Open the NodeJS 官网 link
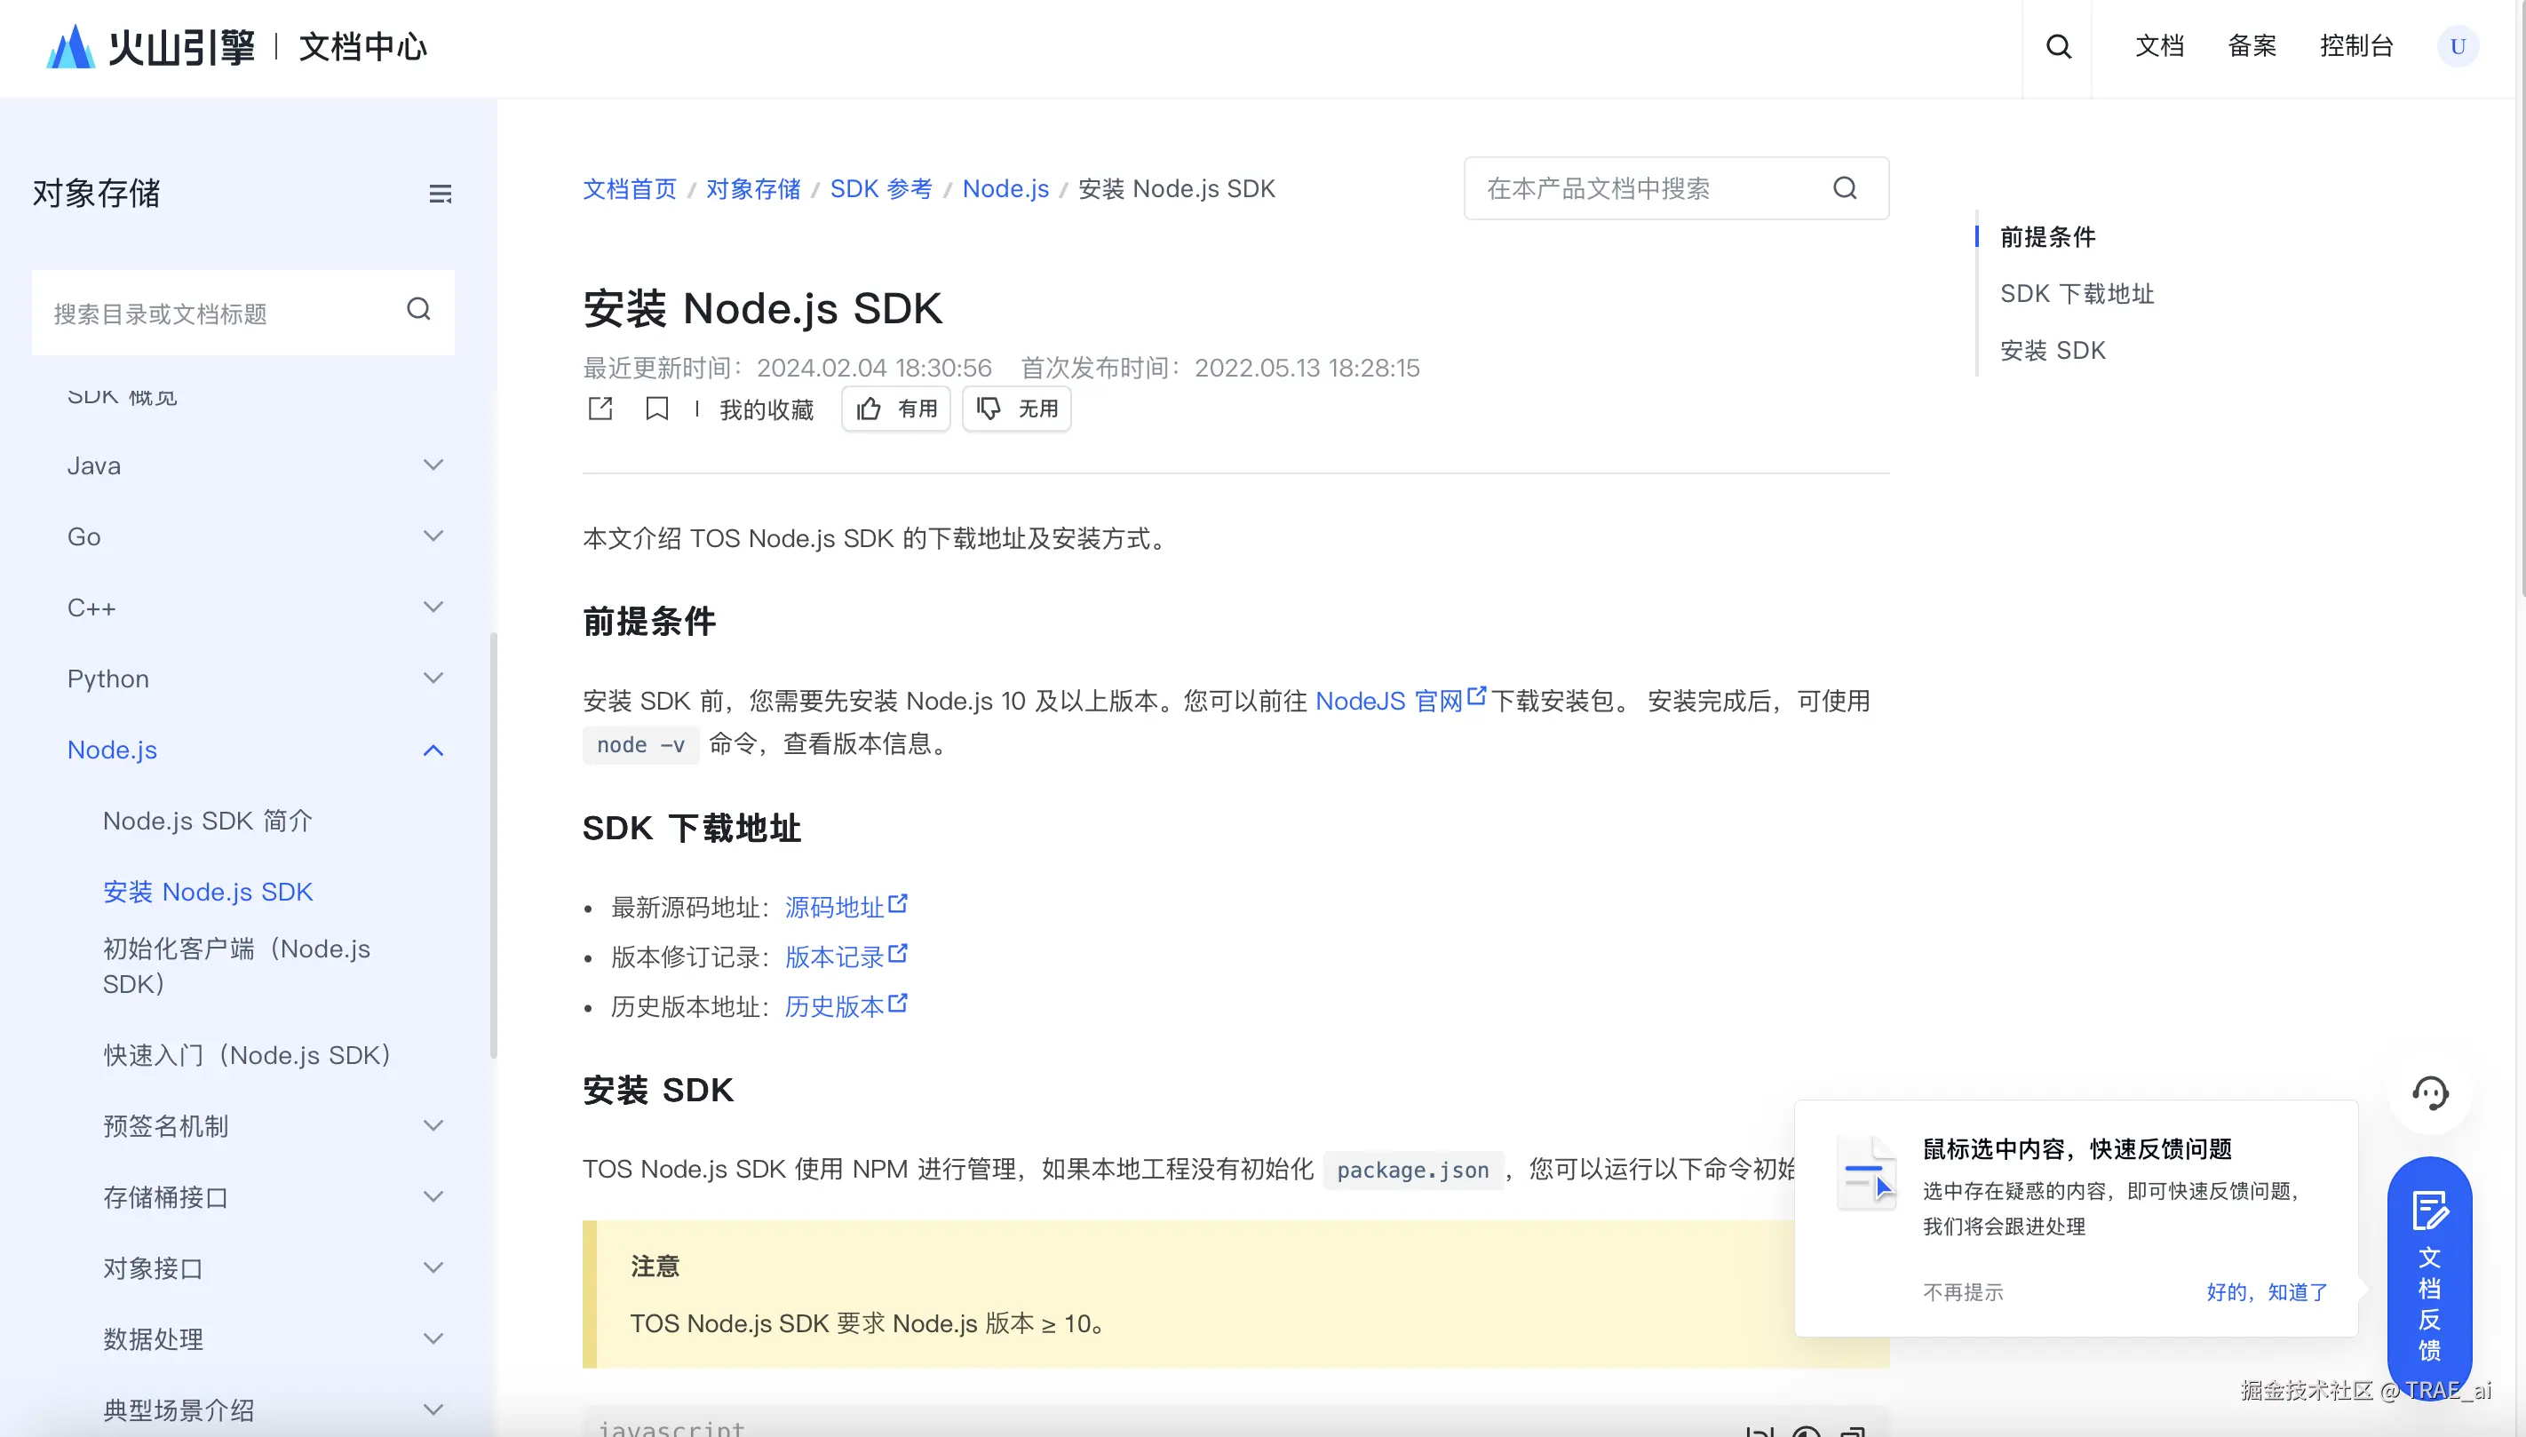Screen dimensions: 2526x1437 click(x=1388, y=701)
